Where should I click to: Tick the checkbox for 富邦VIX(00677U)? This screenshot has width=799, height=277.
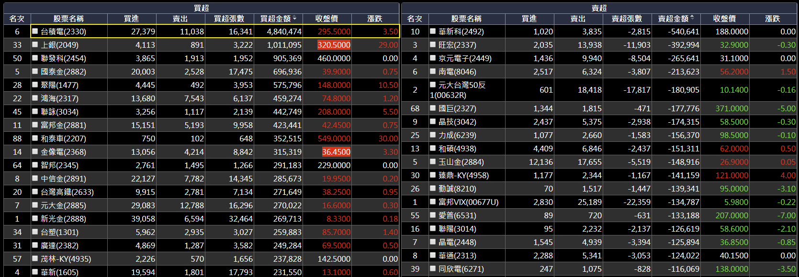[433, 202]
